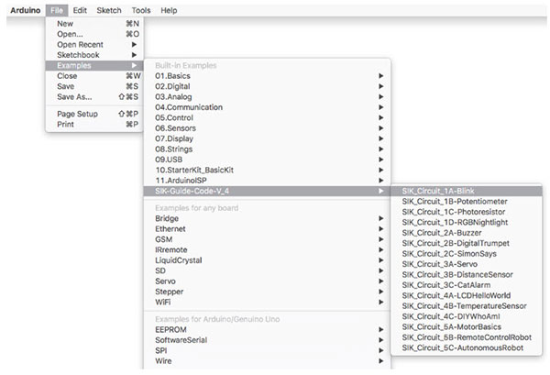This screenshot has height=375, width=550.
Task: Open the IRremote library examples
Action: click(267, 249)
